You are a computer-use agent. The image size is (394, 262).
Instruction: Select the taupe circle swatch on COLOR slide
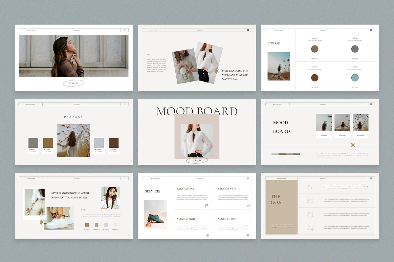click(x=315, y=49)
